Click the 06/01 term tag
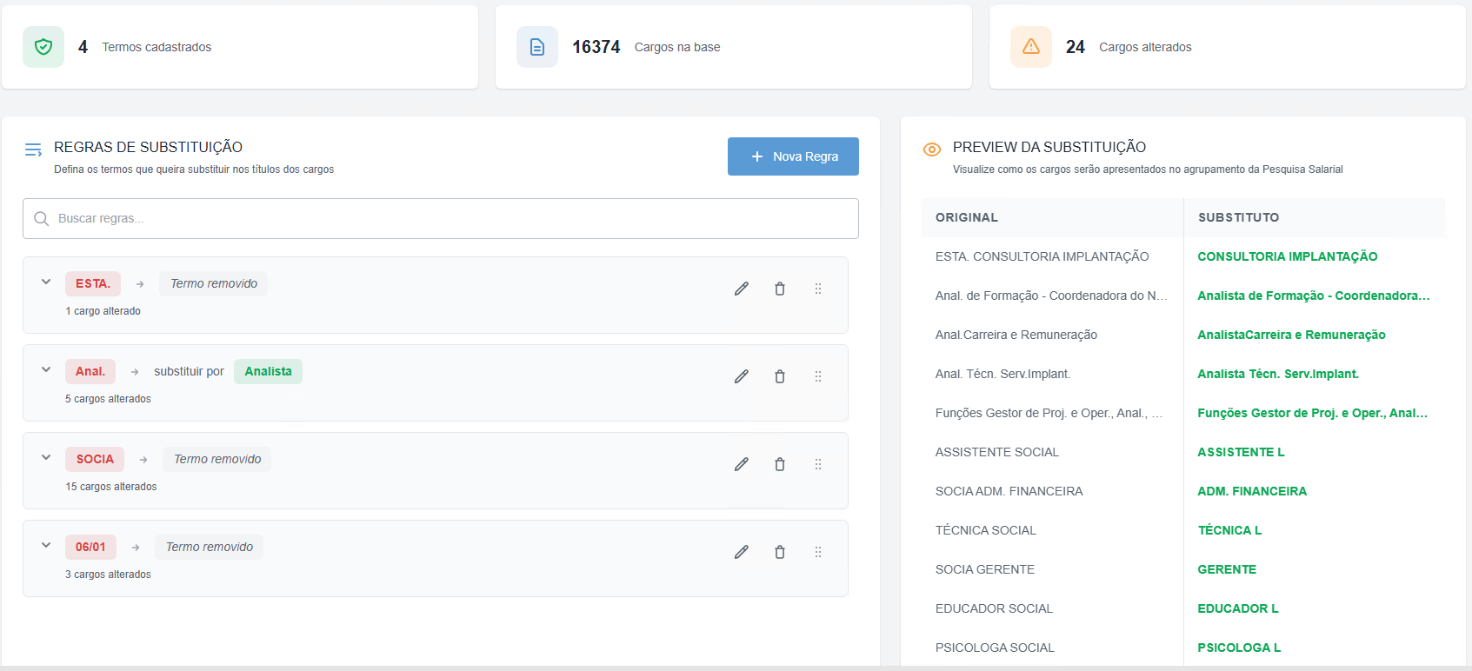The width and height of the screenshot is (1472, 671). 90,547
